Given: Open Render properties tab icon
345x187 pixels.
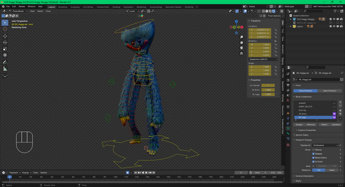Looking at the screenshot, I should click(288, 80).
